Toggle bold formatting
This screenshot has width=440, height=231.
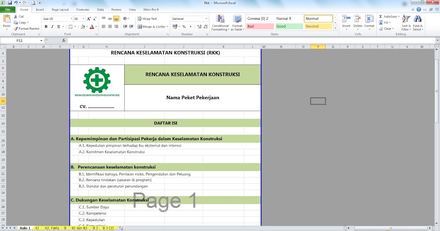46,27
